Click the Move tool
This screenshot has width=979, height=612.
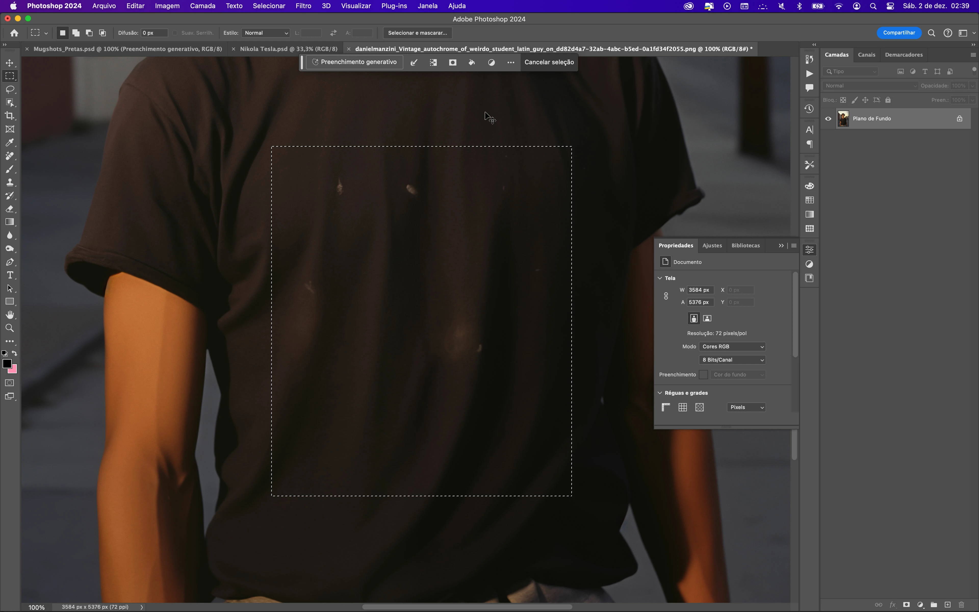[x=10, y=63]
